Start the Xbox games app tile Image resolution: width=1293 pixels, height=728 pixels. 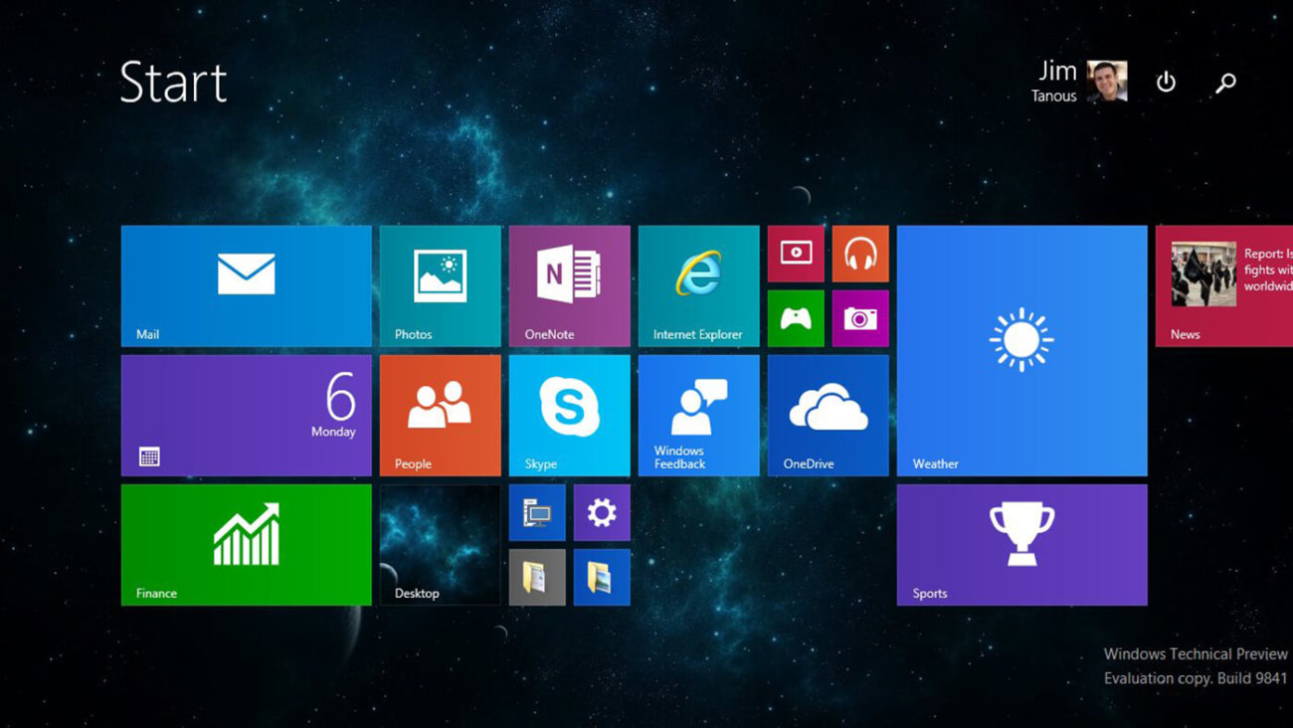coord(796,318)
